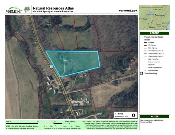Click the Natural Resources Atlas title
Image resolution: width=175 pixels, height=135 pixels.
[x=53, y=8]
